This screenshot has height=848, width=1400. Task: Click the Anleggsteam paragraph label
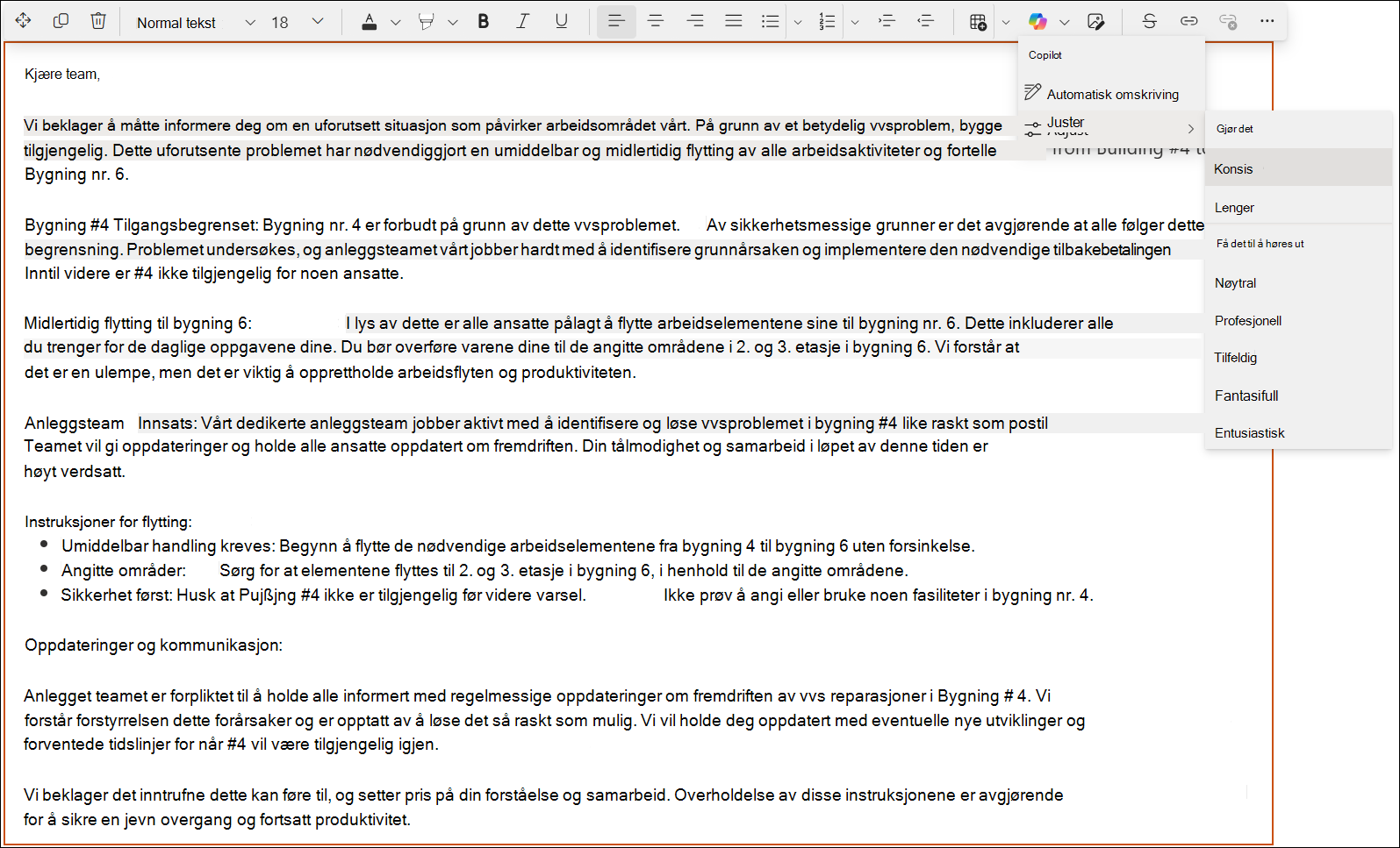click(75, 424)
